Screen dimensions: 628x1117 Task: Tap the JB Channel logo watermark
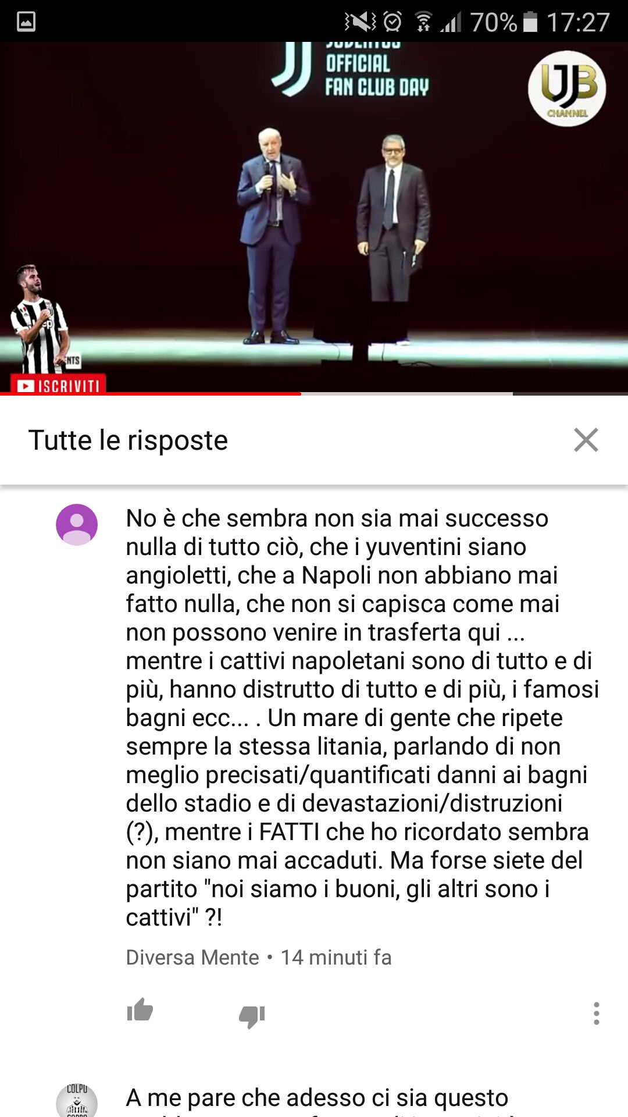(567, 88)
